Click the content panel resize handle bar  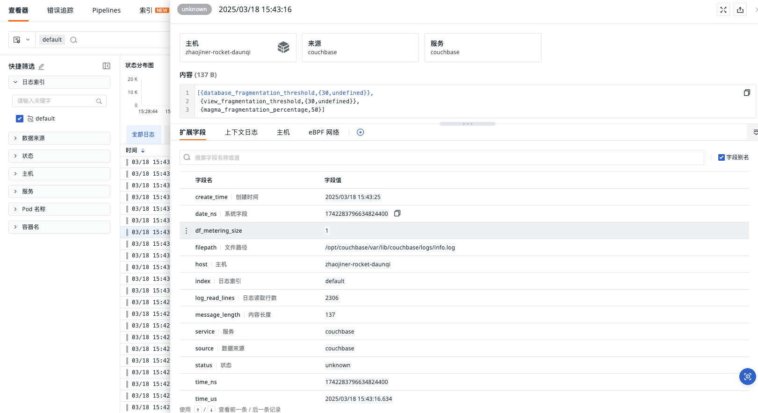(x=468, y=124)
